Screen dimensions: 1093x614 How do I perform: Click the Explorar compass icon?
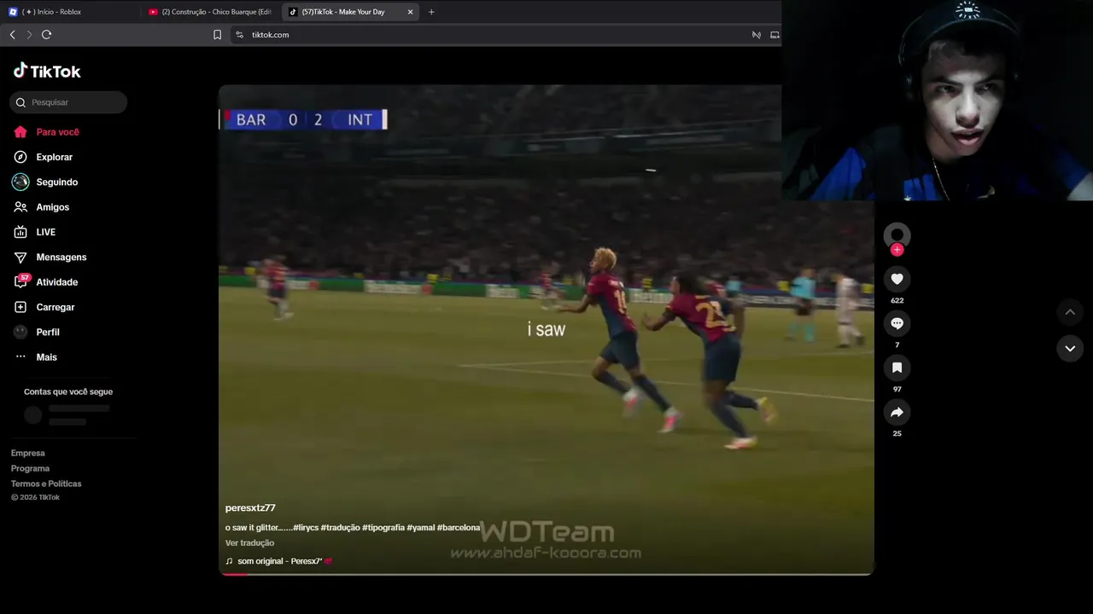click(x=20, y=157)
